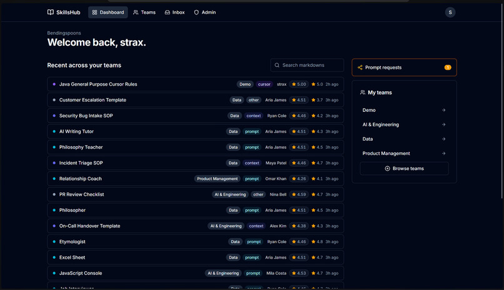Image resolution: width=504 pixels, height=290 pixels.
Task: Open Philosophy Teacher entry
Action: 196,147
